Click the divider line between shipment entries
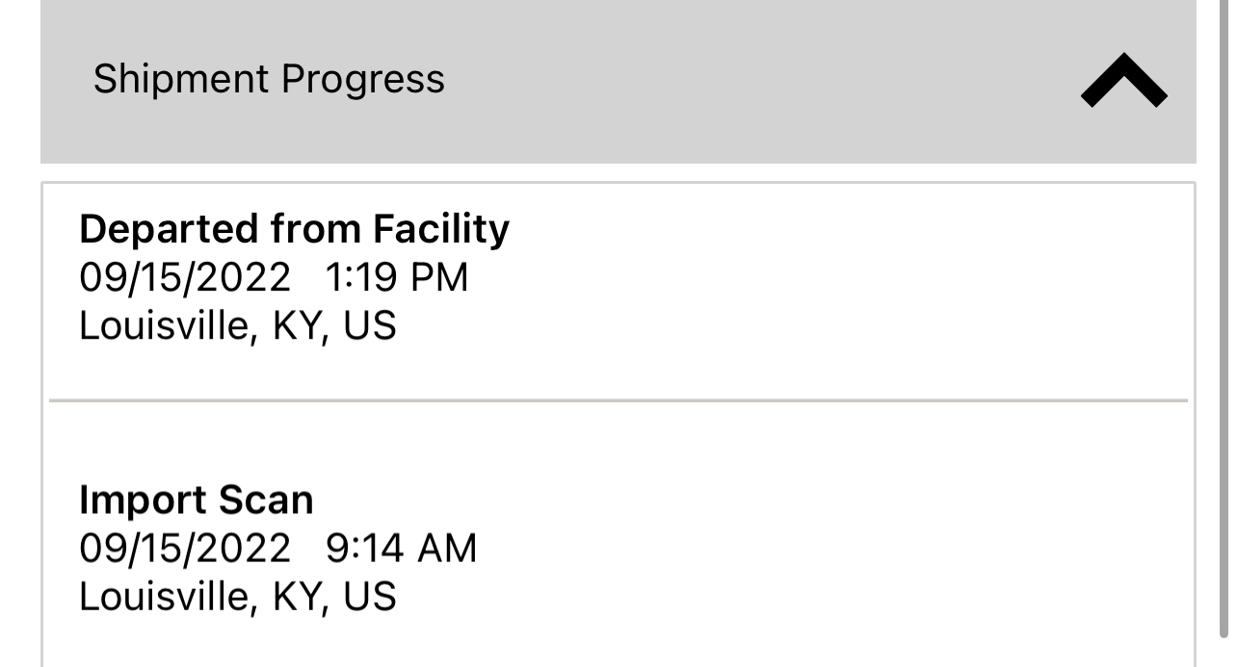The width and height of the screenshot is (1237, 667). pyautogui.click(x=618, y=399)
